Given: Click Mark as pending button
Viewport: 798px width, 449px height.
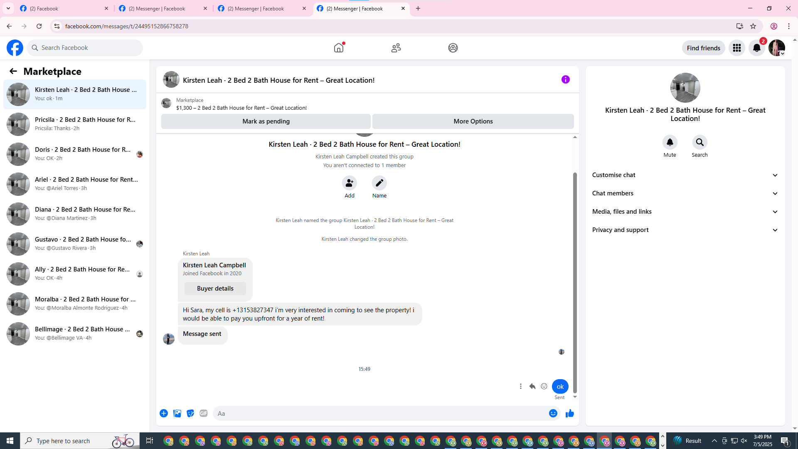Looking at the screenshot, I should pos(266,121).
